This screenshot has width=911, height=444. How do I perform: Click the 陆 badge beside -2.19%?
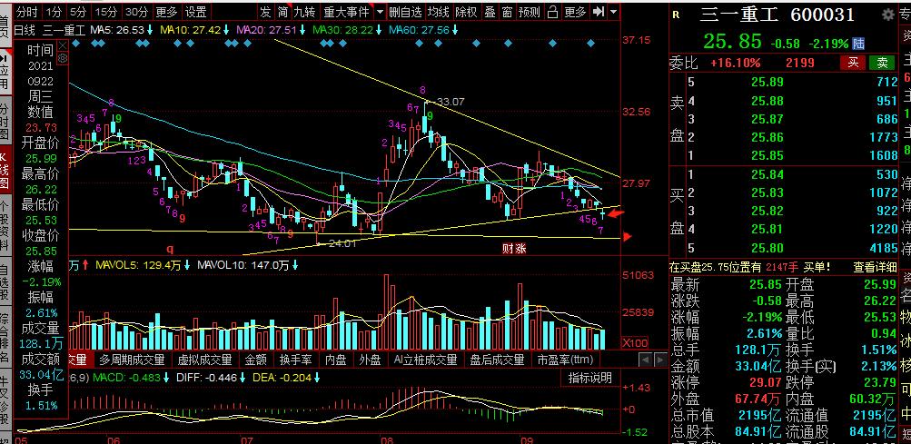858,43
